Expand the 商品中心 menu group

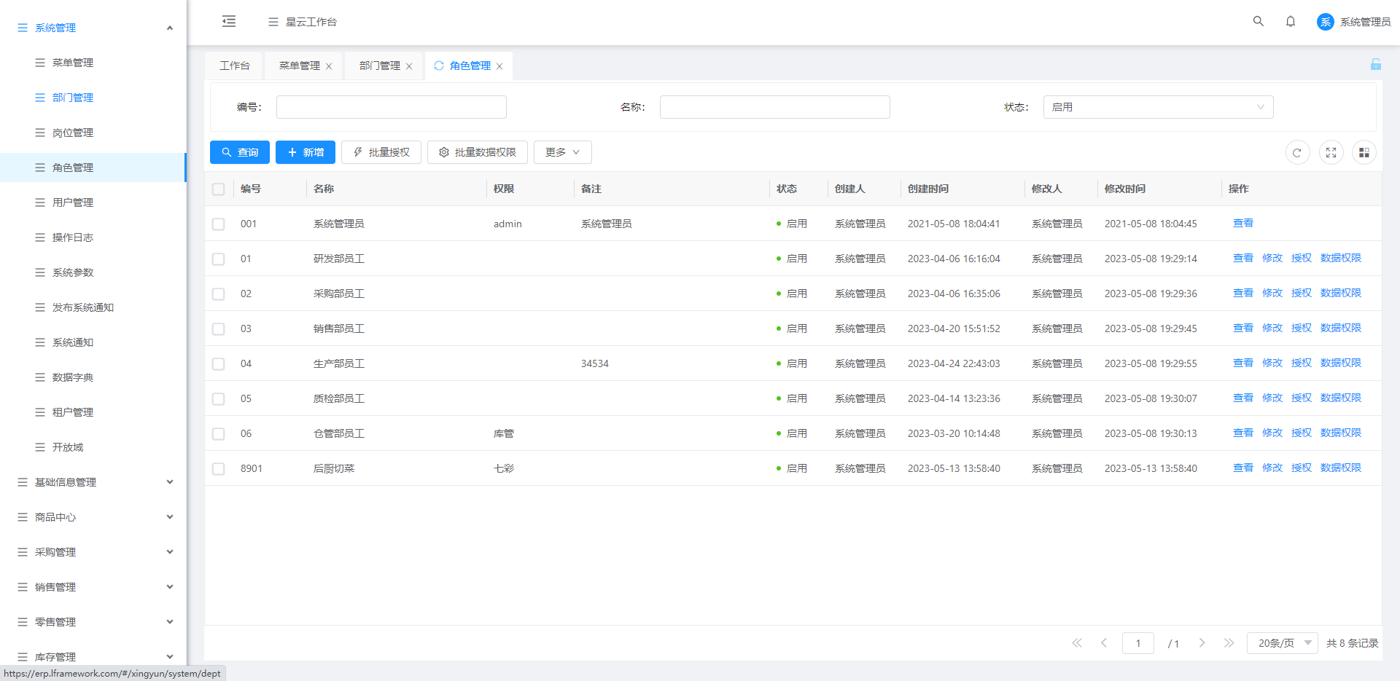(93, 517)
